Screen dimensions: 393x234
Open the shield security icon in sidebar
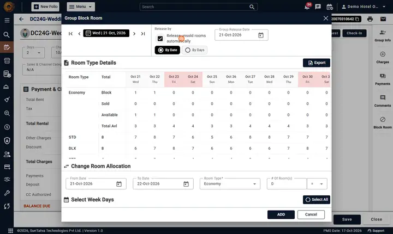[x=7, y=140]
